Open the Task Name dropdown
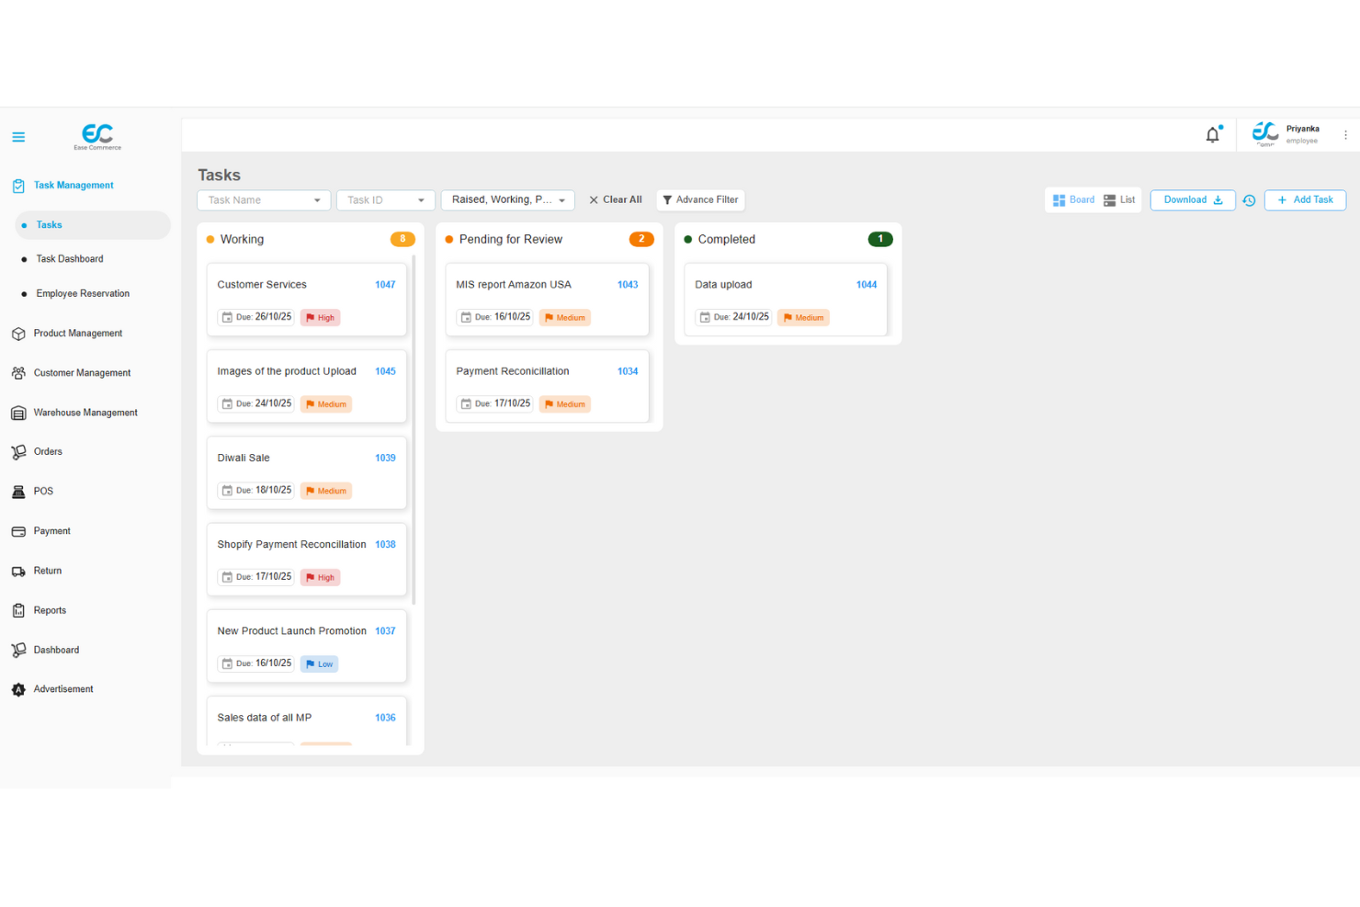This screenshot has width=1360, height=907. [x=263, y=199]
